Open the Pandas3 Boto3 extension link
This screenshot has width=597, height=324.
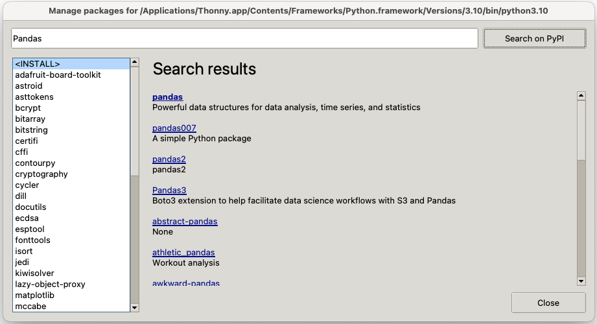tap(169, 190)
